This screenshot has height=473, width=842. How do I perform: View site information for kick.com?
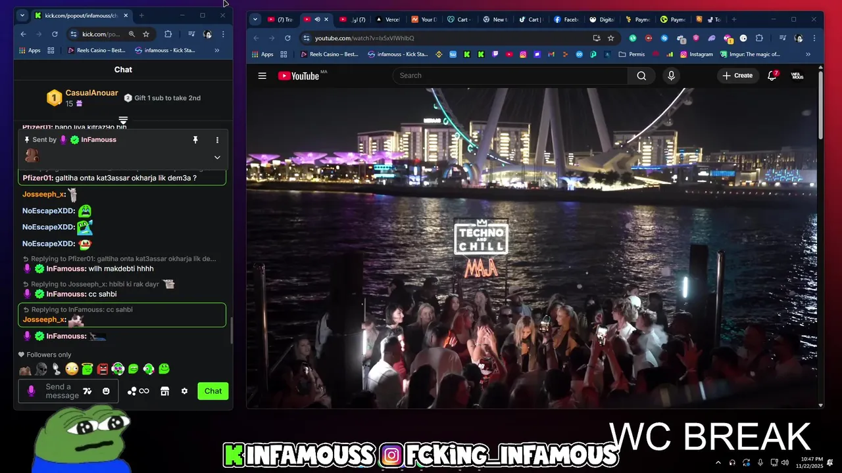coord(74,34)
